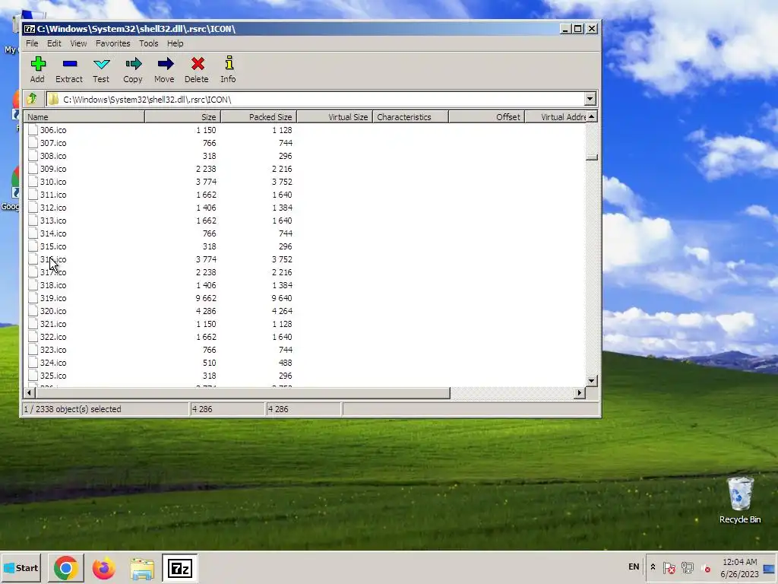
Task: Click the vertical scrollbar thumb
Action: [591, 157]
